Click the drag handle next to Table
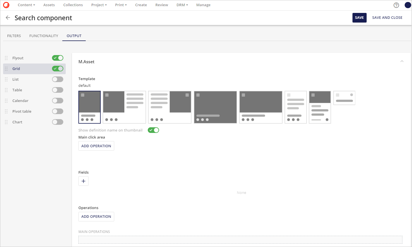Viewport: 412px width, 247px height. pos(6,90)
